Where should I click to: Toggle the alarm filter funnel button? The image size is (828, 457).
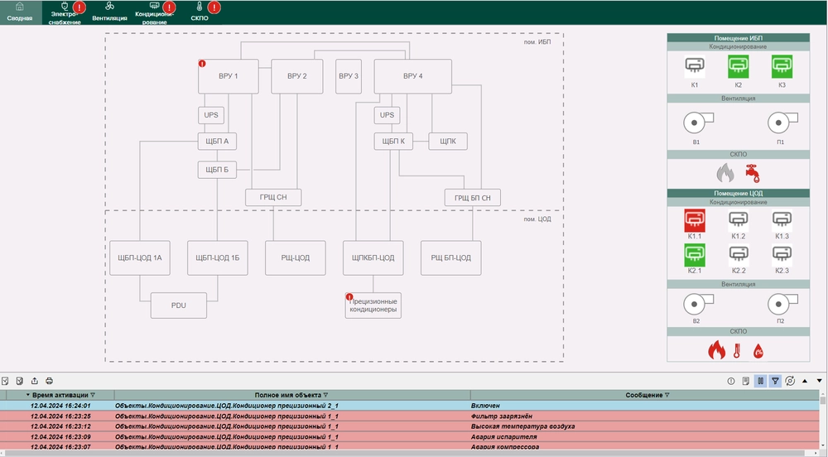pyautogui.click(x=775, y=381)
